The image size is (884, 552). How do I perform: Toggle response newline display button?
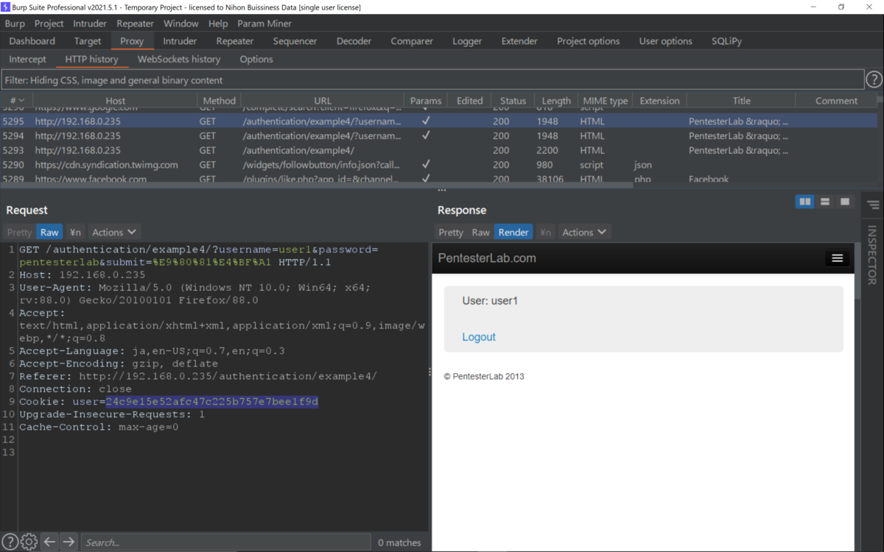click(x=545, y=232)
